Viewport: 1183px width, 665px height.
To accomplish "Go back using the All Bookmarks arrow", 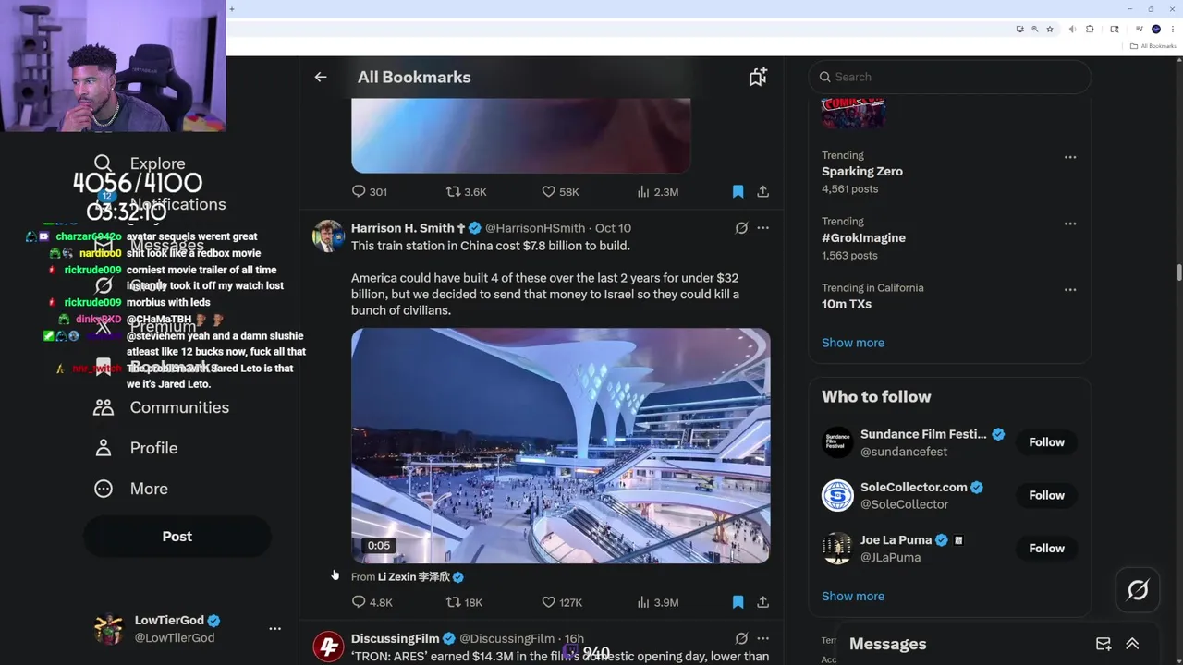I will 321,77.
